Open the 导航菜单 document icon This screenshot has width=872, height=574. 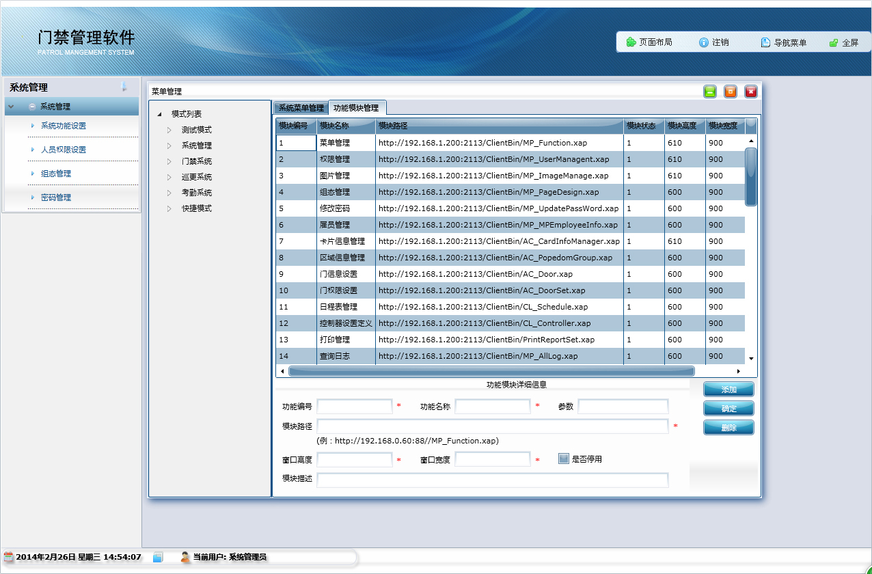pyautogui.click(x=765, y=42)
